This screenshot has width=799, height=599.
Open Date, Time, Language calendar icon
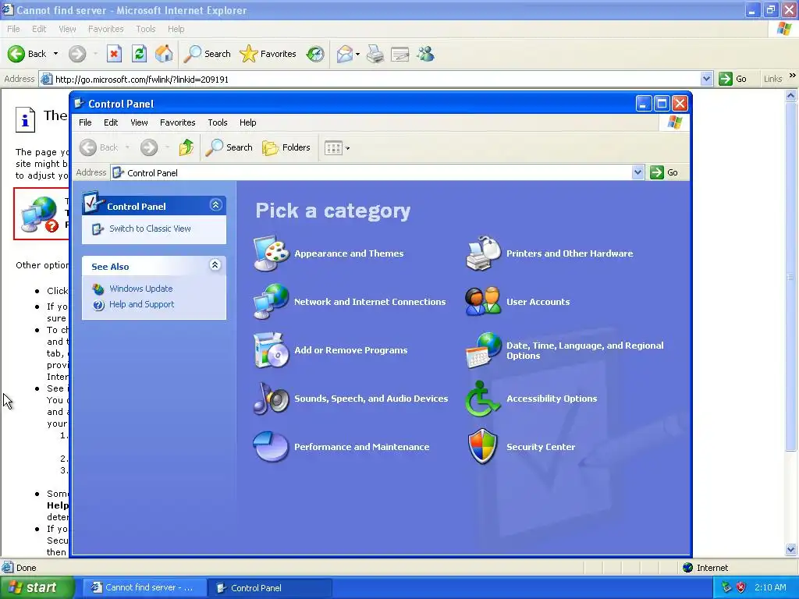[483, 350]
